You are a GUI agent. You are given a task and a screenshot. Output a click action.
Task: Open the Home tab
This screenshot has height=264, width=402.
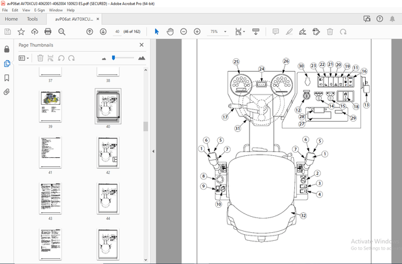point(11,19)
